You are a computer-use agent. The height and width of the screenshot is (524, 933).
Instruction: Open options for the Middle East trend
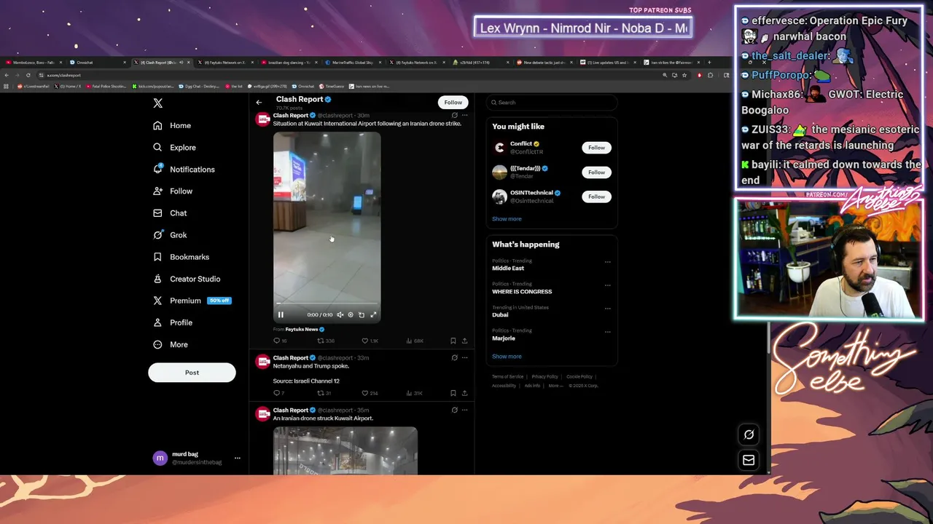click(608, 261)
